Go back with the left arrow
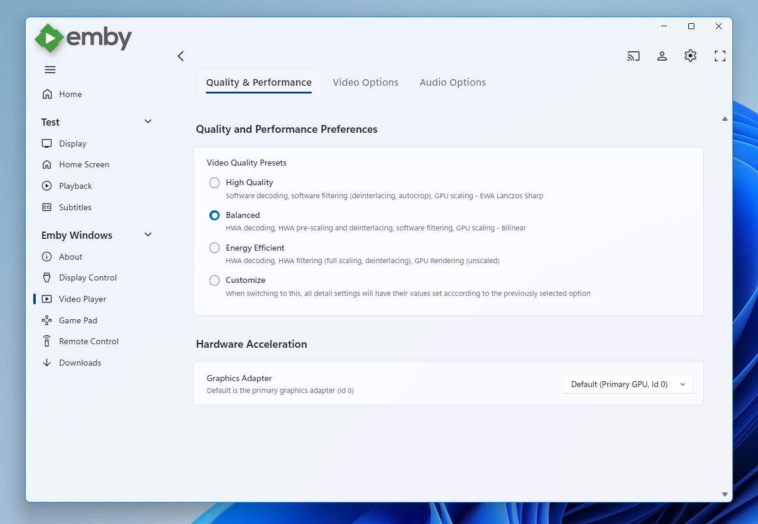 181,56
